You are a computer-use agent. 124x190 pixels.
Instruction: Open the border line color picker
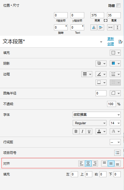(x=101, y=74)
